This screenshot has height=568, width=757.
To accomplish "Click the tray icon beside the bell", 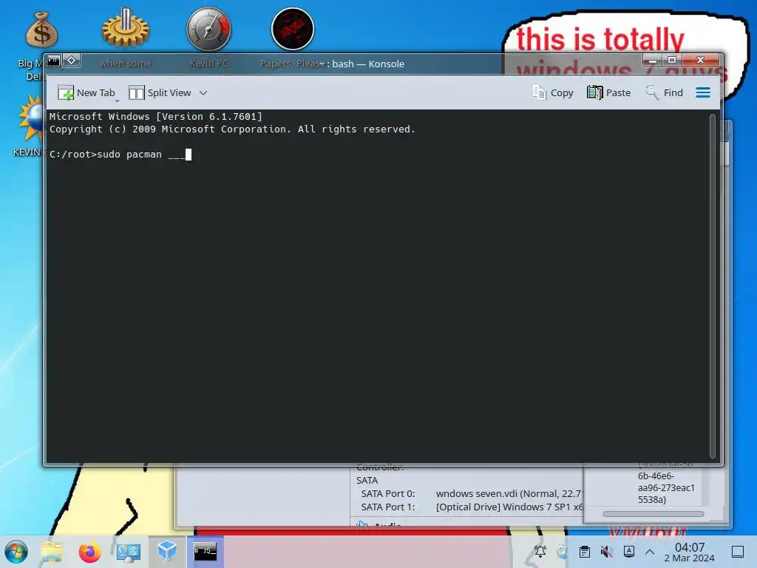I will click(562, 551).
